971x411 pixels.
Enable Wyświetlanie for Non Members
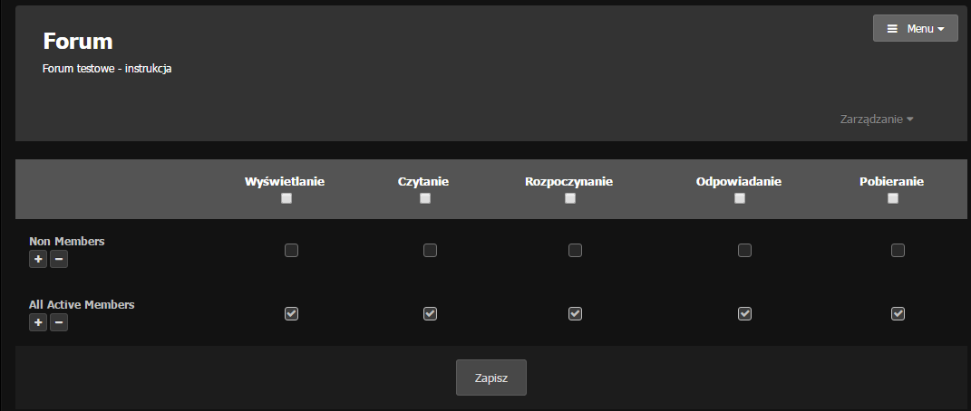tap(291, 251)
